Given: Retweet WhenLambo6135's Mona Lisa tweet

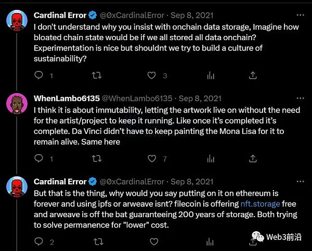Looking at the screenshot, I should coord(97,158).
